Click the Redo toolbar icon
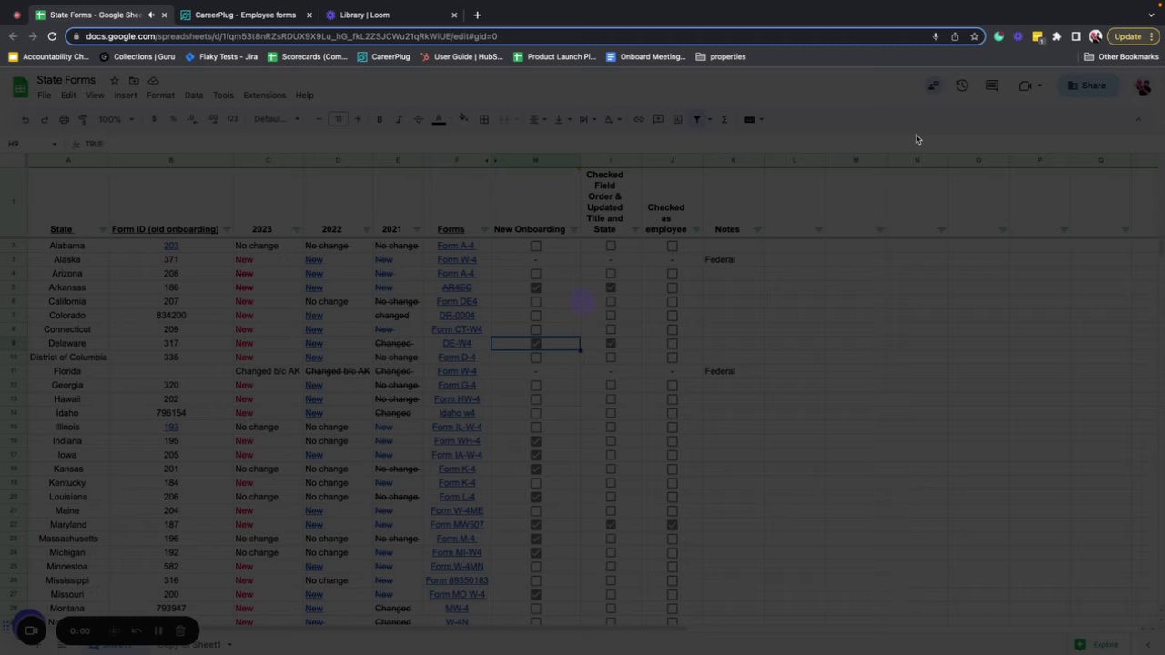 (x=44, y=119)
